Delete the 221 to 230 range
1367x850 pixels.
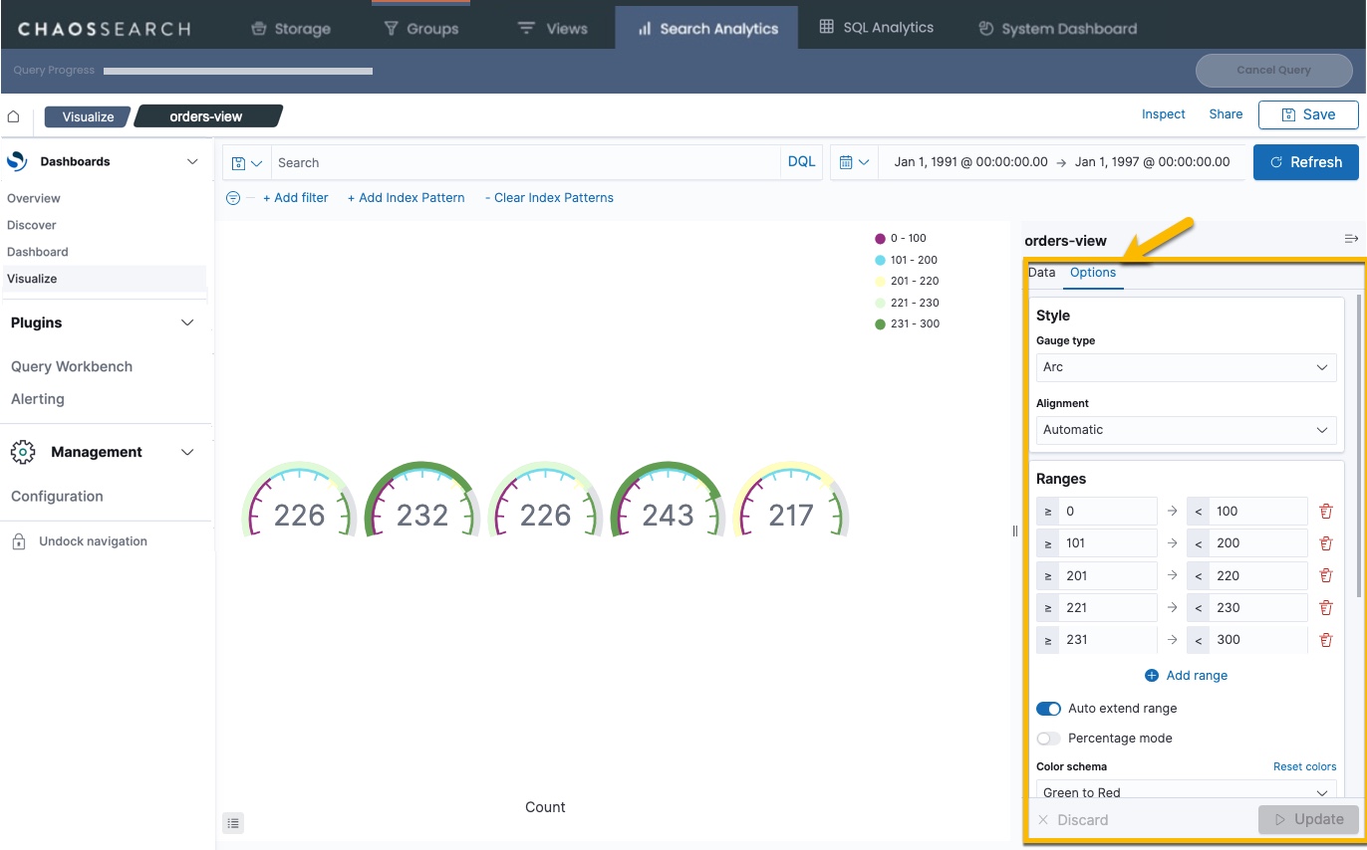1325,607
